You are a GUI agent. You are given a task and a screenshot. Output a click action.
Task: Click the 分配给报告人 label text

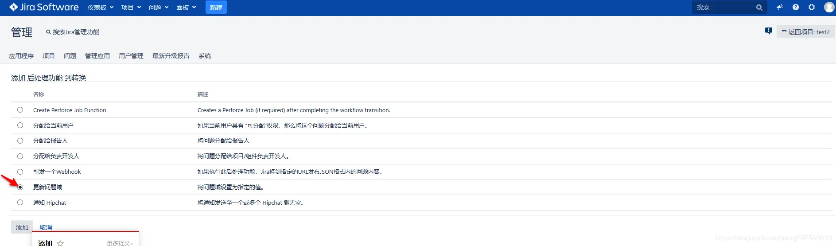click(51, 141)
